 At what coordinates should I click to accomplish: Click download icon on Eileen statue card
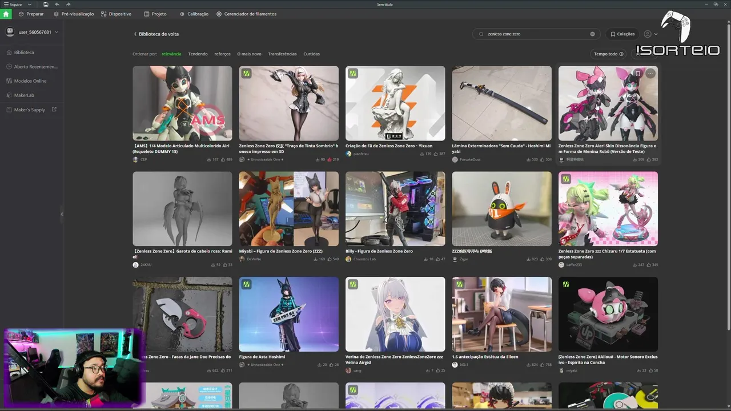tap(529, 365)
